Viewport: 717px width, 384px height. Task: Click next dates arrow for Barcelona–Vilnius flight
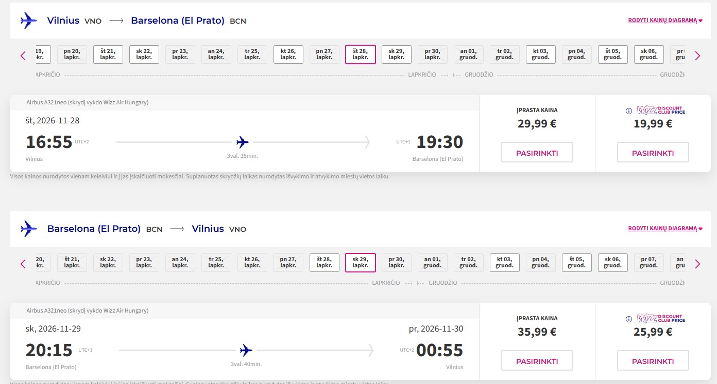(697, 264)
